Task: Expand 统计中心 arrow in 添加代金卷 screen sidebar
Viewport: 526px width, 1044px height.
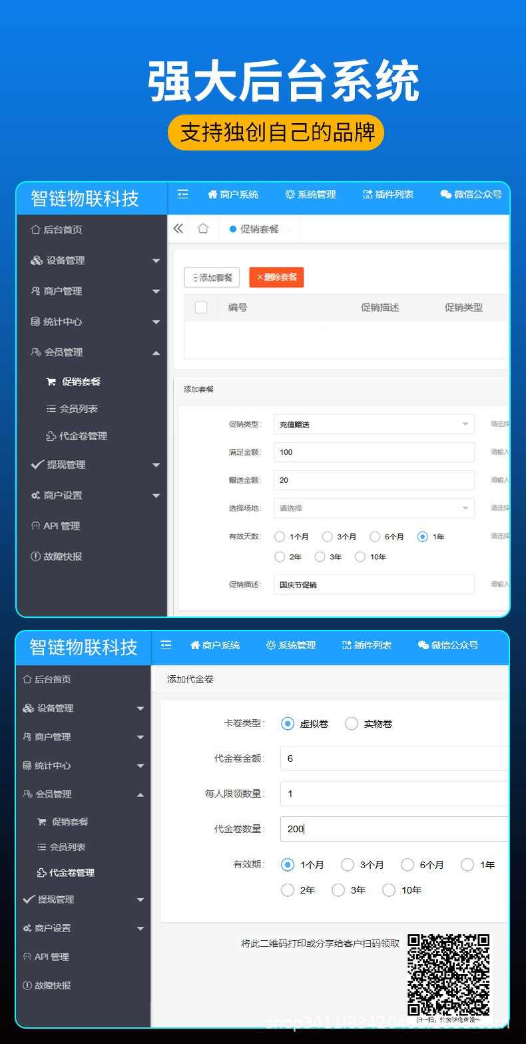Action: (140, 766)
